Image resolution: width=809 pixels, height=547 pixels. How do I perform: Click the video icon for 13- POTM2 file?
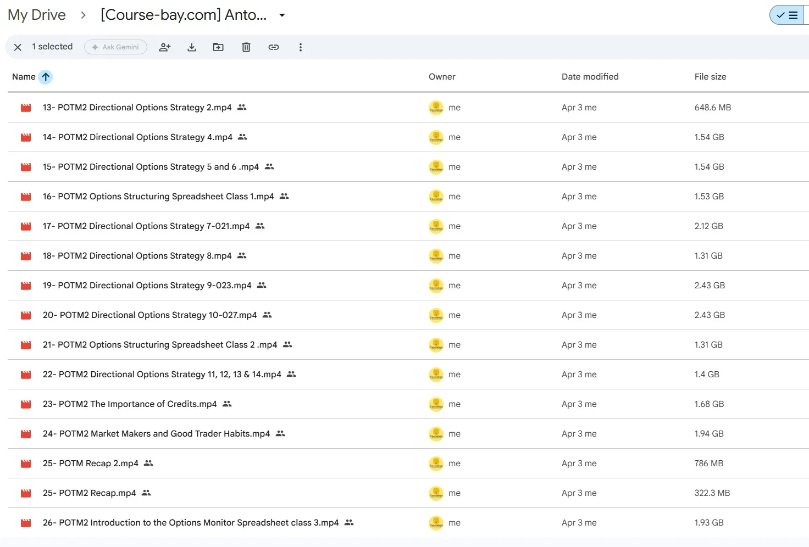(26, 108)
